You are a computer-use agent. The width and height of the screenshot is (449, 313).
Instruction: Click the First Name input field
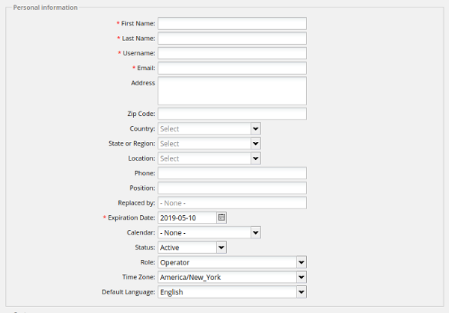click(x=232, y=24)
